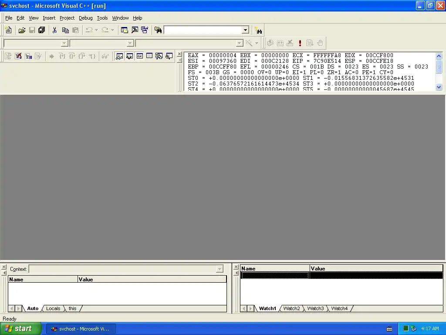Image resolution: width=446 pixels, height=335 pixels.
Task: Toggle the Registers window button
Action: [139, 56]
